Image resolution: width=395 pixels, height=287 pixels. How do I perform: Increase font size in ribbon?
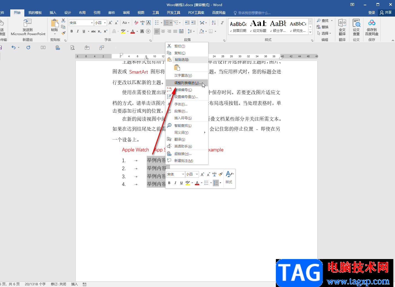coord(110,23)
